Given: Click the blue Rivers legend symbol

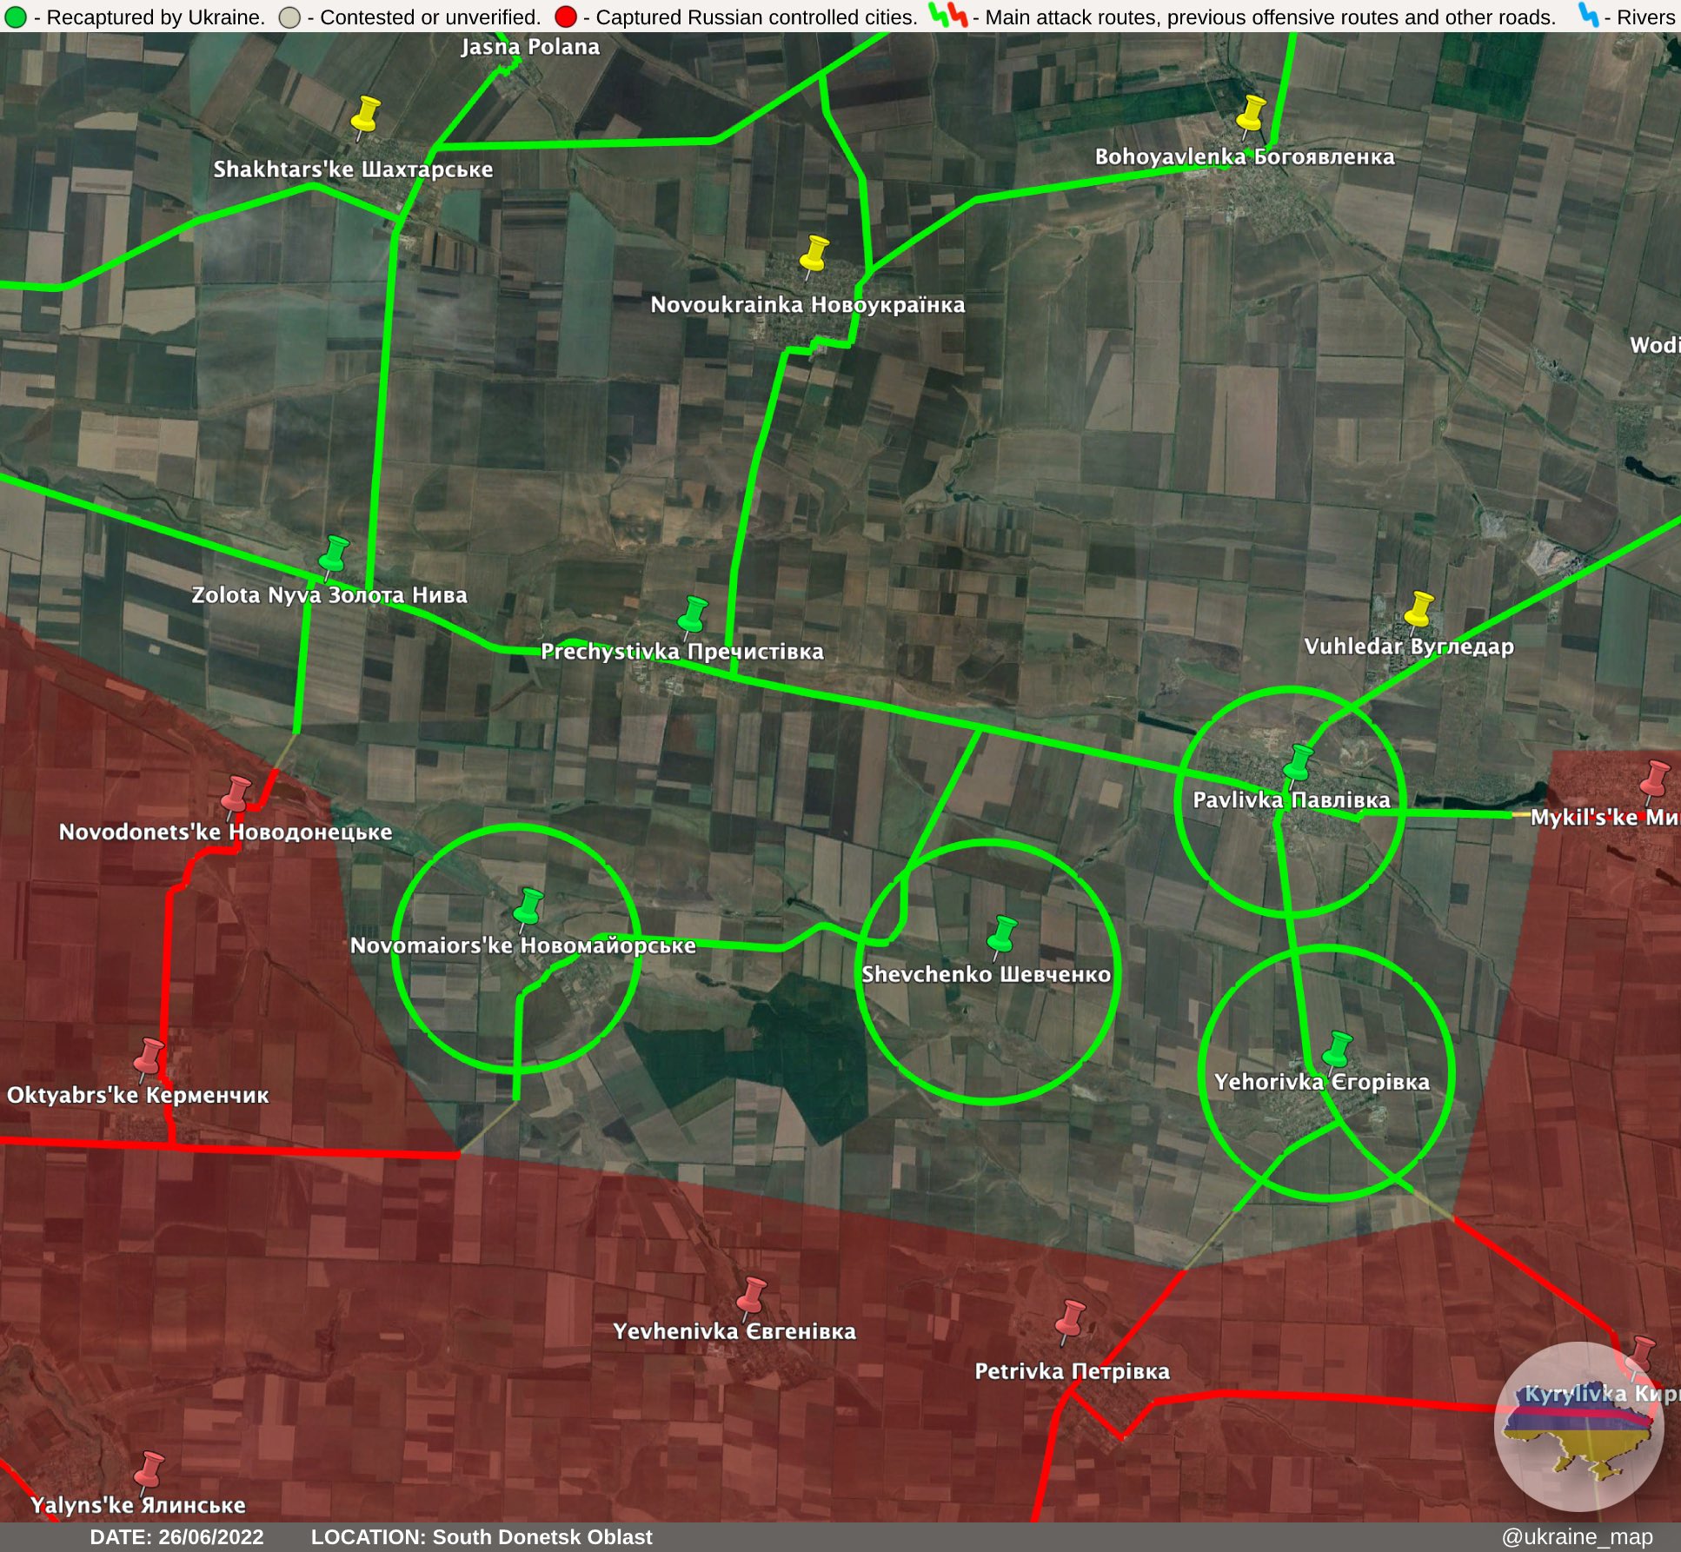Looking at the screenshot, I should tap(1588, 15).
